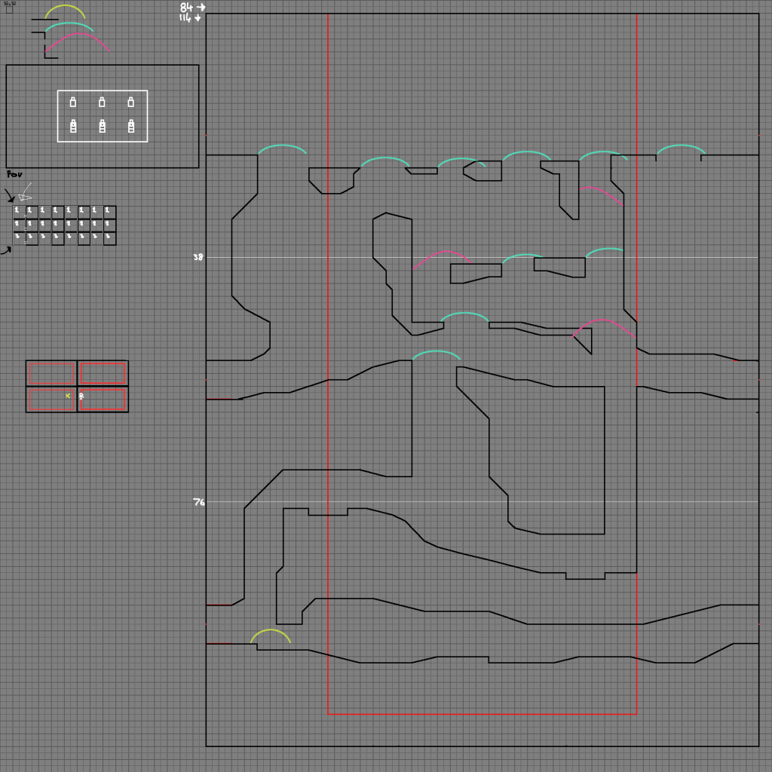Click the row marker labeled 76
Image resolution: width=772 pixels, height=772 pixels.
198,502
